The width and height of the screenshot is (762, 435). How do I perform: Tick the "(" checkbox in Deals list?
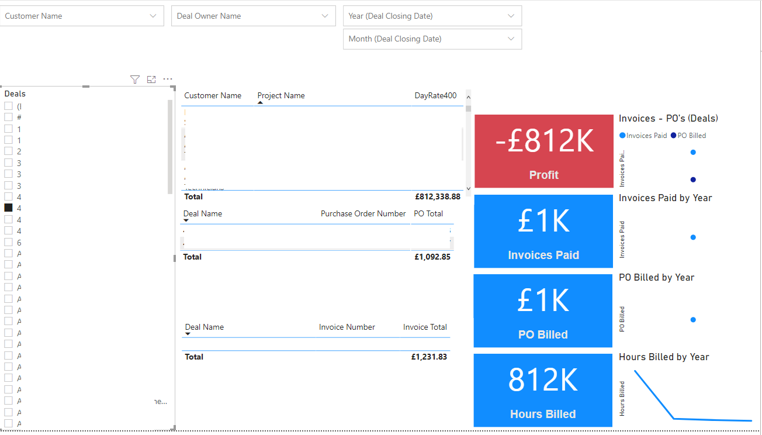(x=9, y=106)
